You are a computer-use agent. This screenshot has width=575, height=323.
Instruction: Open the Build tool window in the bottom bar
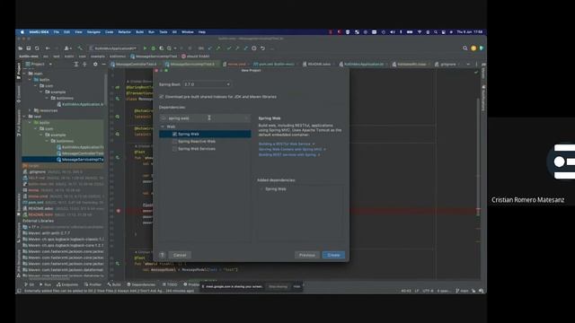click(114, 284)
